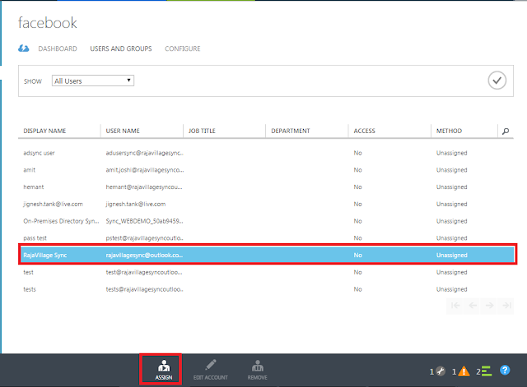Viewport: 527px width, 387px height.
Task: Sort by Department column
Action: 291,131
